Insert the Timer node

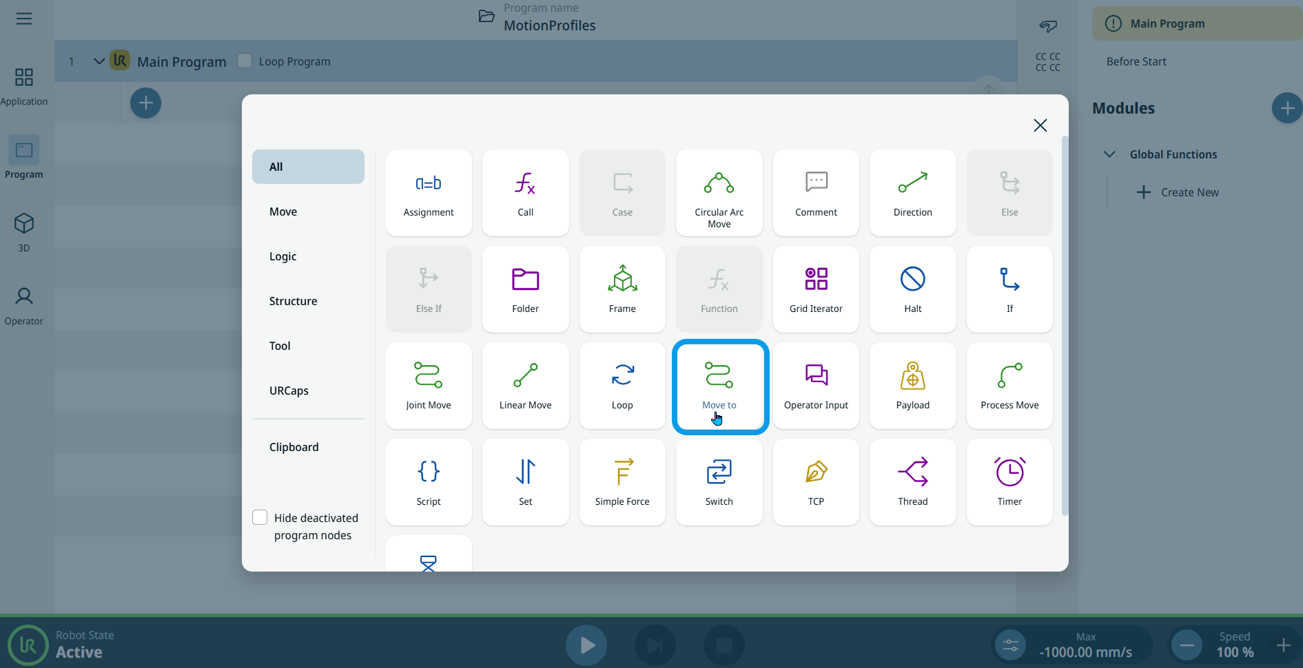click(1009, 482)
